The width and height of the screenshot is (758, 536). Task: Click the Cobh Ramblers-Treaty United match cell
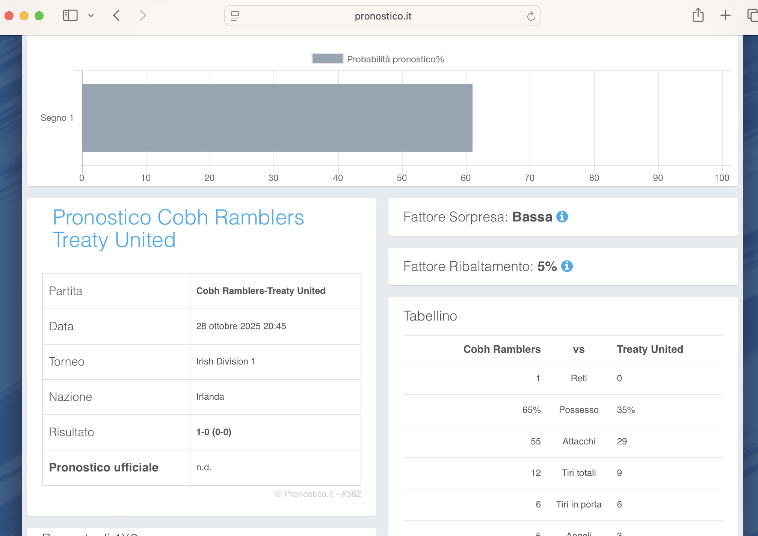(x=261, y=291)
